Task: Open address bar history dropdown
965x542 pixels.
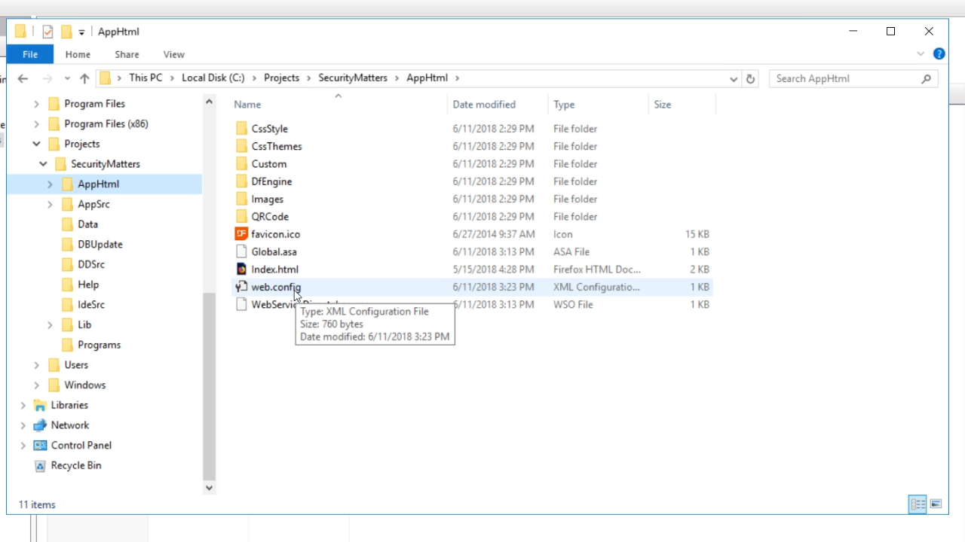Action: coord(734,78)
